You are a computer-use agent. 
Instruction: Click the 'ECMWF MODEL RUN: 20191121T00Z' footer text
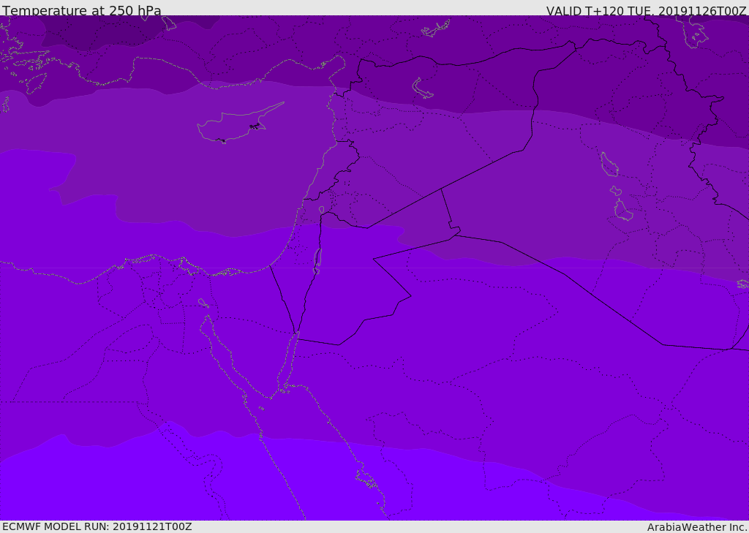pos(97,526)
